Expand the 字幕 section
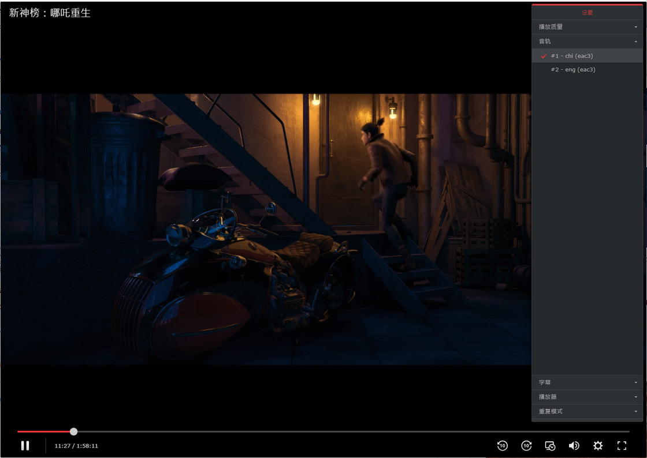The width and height of the screenshot is (647, 458). click(587, 382)
